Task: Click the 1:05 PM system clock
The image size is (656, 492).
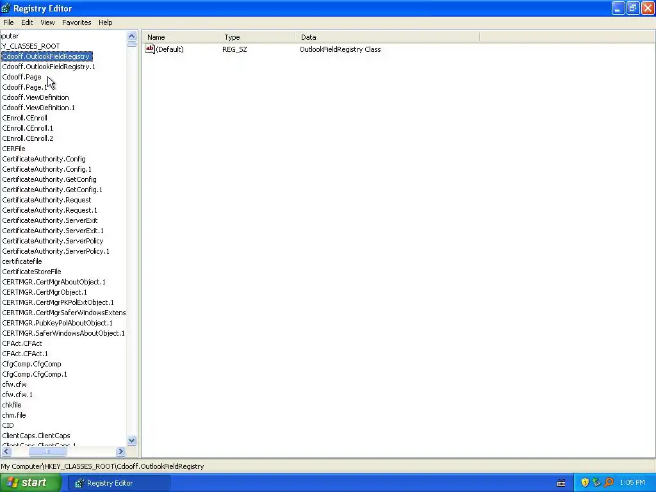Action: click(x=632, y=482)
